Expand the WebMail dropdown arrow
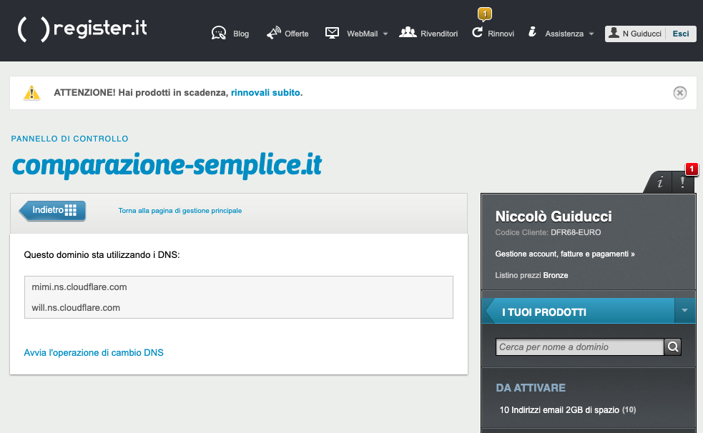The width and height of the screenshot is (703, 433). coord(385,34)
